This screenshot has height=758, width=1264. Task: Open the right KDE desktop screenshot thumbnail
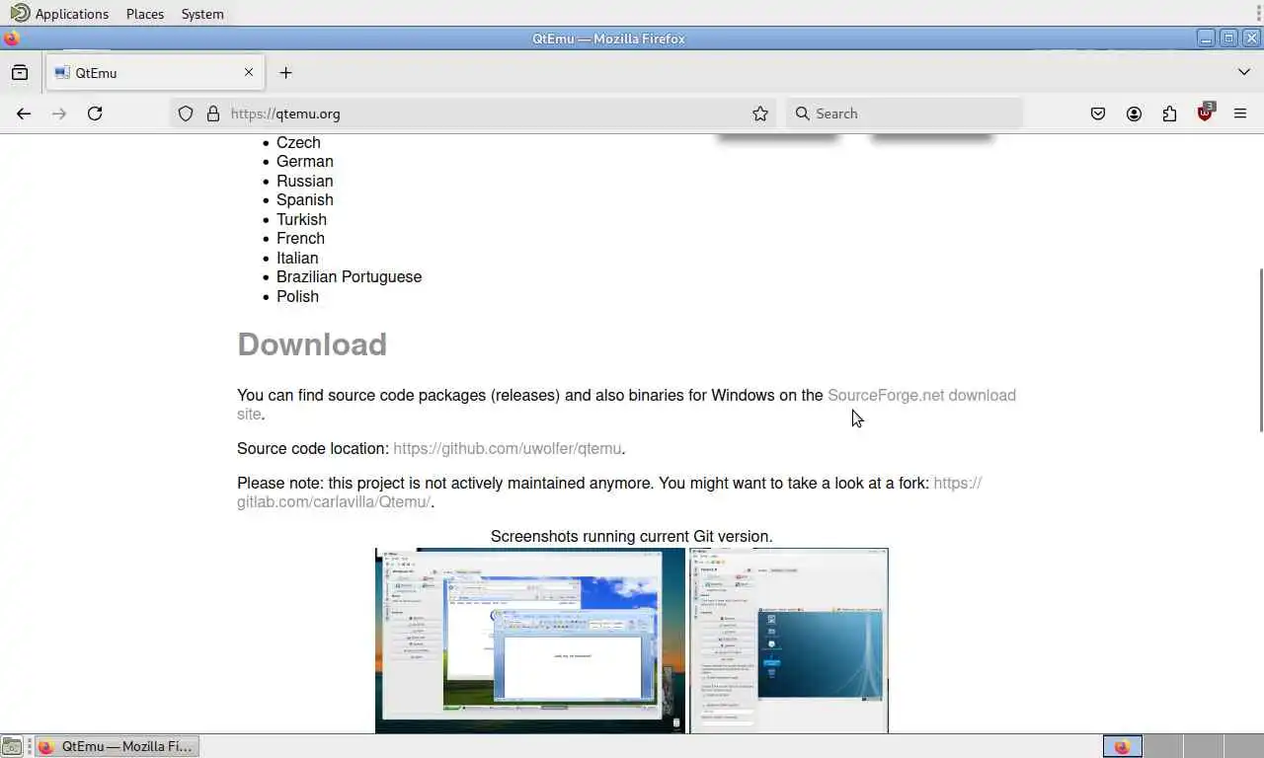[x=789, y=641]
